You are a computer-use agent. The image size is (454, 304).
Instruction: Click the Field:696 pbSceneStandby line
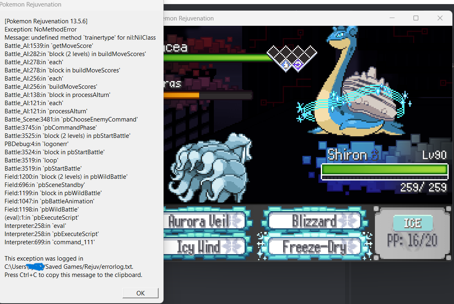point(45,185)
